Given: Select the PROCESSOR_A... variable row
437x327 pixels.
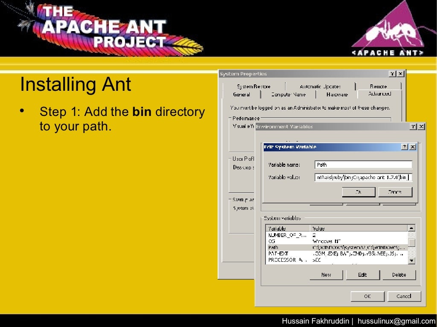Looking at the screenshot, I should click(x=337, y=260).
